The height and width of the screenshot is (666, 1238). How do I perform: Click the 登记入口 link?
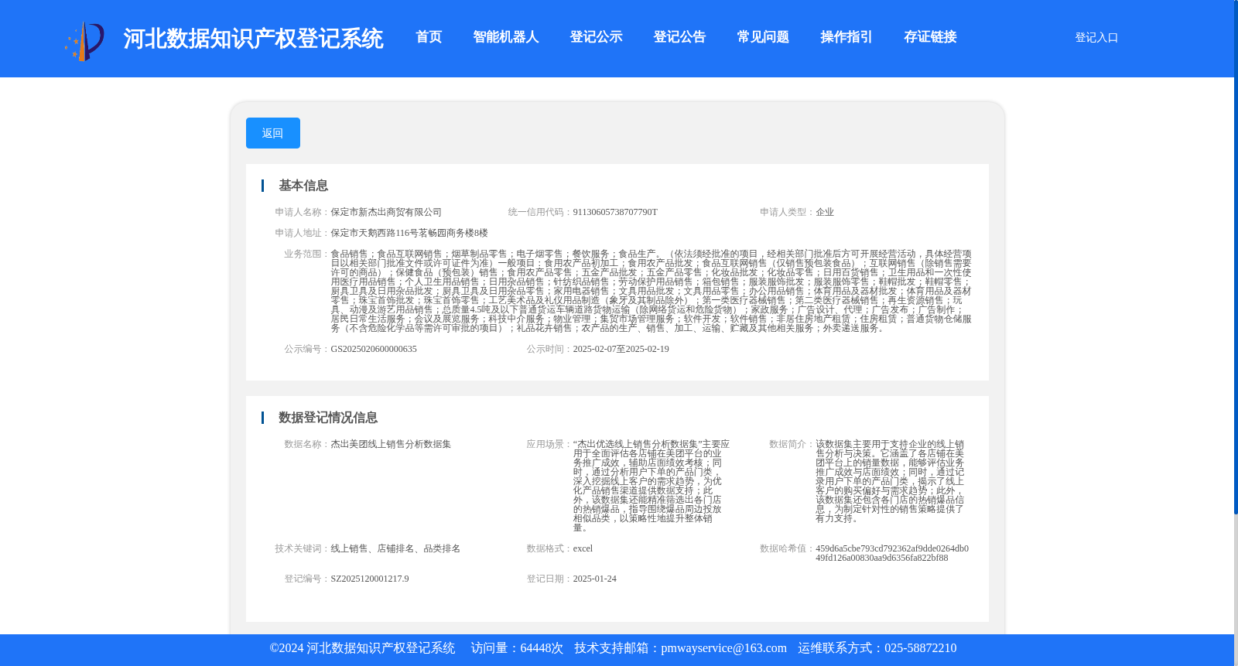[1096, 37]
